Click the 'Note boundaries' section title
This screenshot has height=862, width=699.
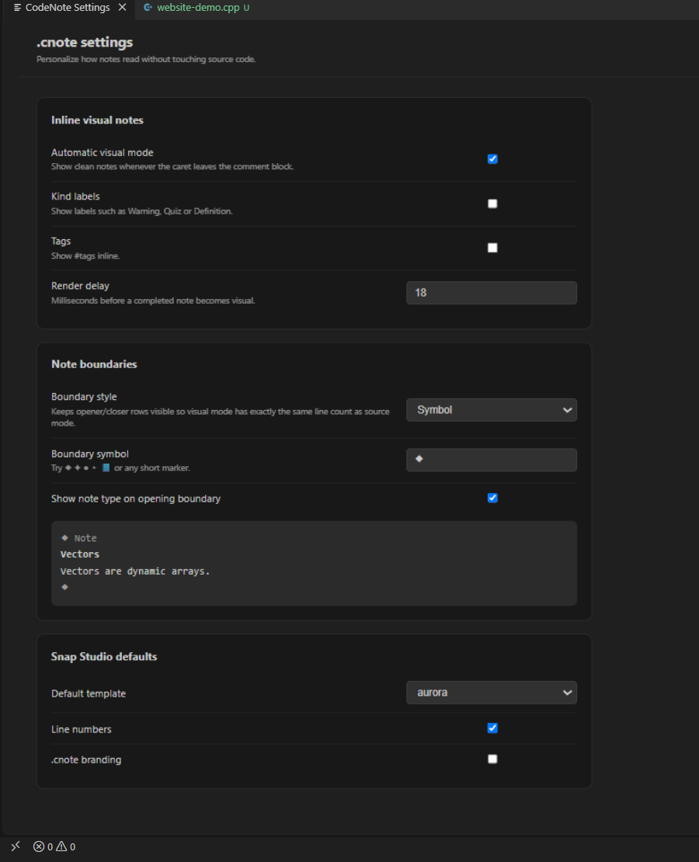point(94,364)
